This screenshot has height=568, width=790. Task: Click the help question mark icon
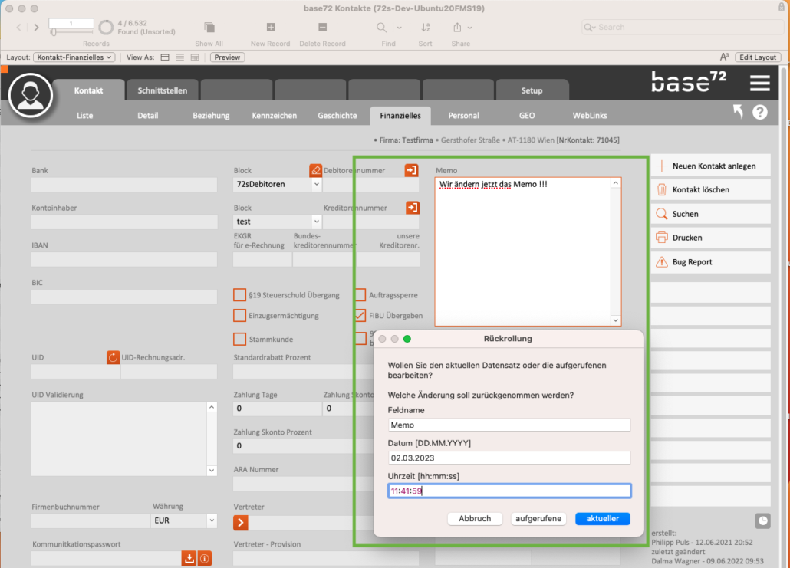[x=760, y=112]
